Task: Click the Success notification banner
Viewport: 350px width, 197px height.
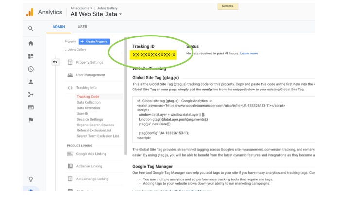Action: click(x=228, y=6)
